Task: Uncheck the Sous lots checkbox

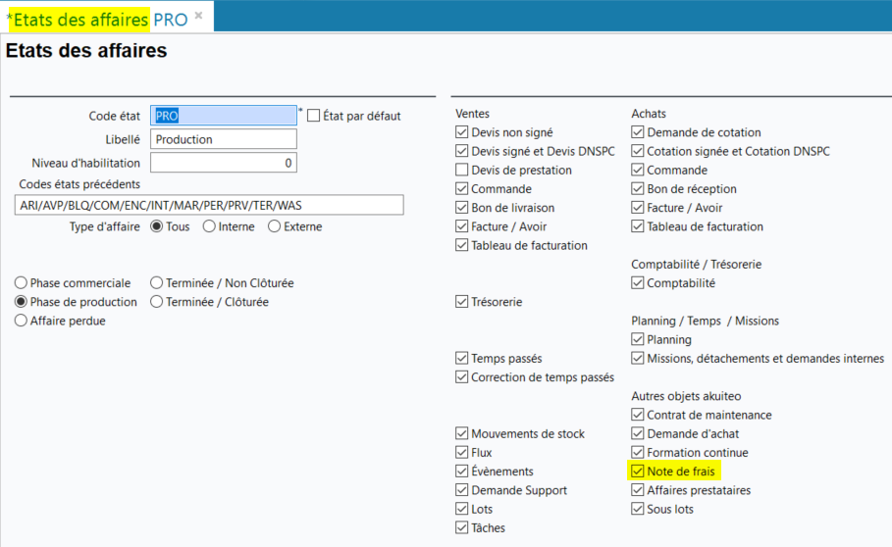Action: point(638,509)
